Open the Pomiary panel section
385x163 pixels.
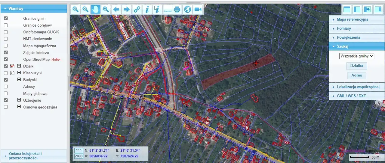click(x=344, y=28)
